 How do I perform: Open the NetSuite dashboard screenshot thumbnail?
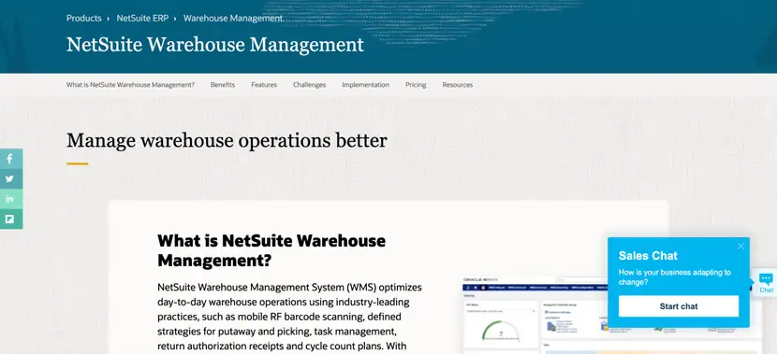click(x=612, y=316)
